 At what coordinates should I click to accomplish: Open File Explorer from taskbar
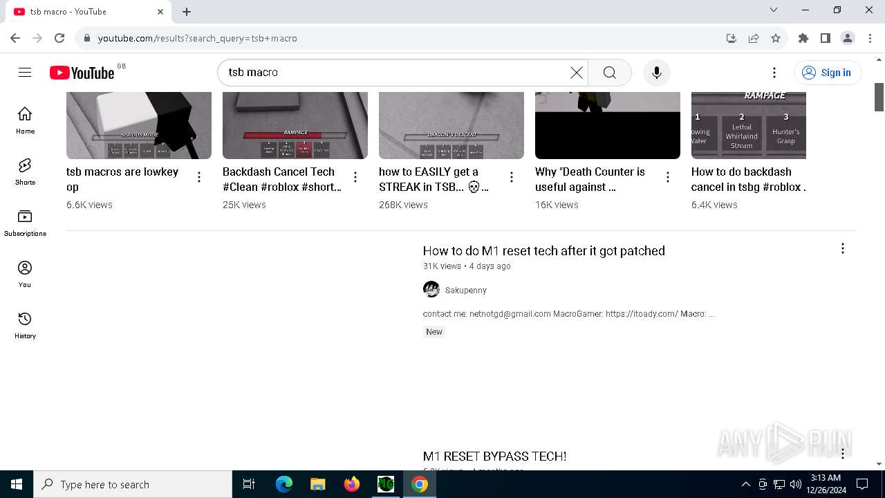click(x=318, y=484)
